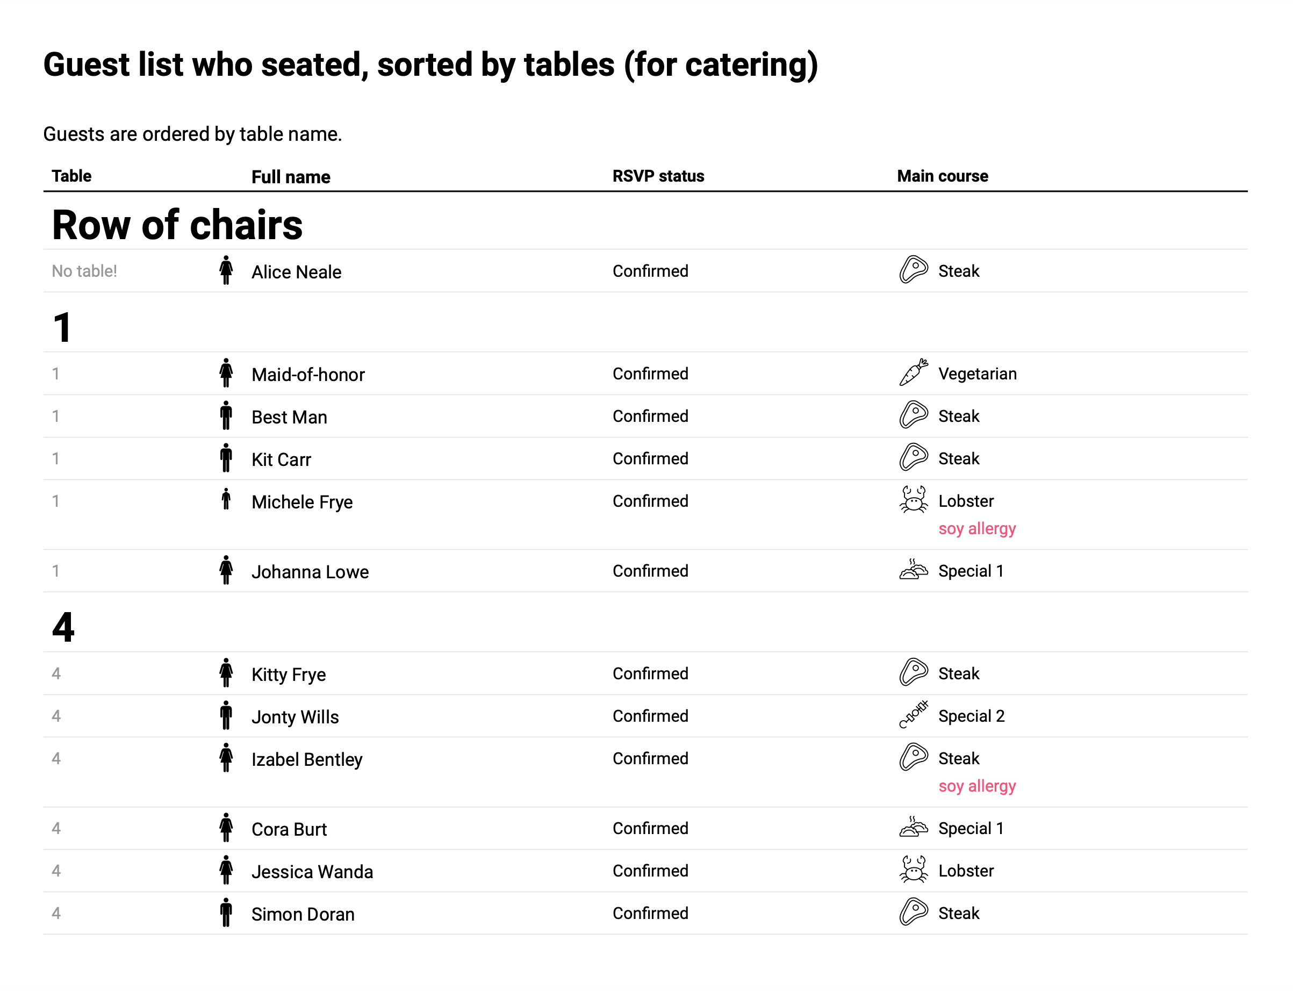The height and width of the screenshot is (991, 1293).
Task: Click the steak icon for Simon Doran
Action: pyautogui.click(x=913, y=912)
